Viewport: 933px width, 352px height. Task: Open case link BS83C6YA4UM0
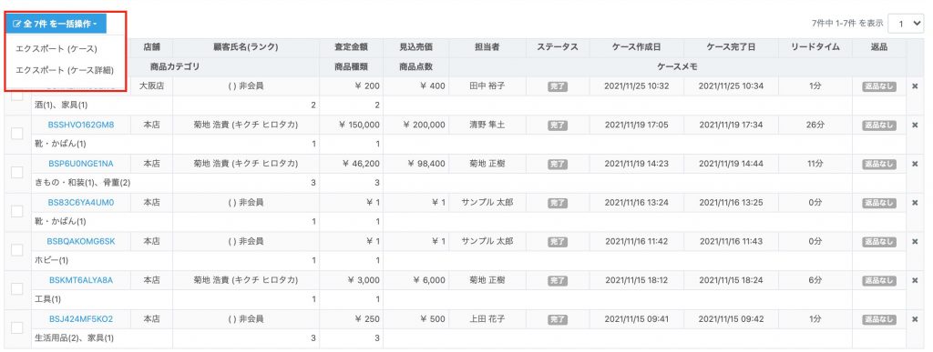coord(81,203)
